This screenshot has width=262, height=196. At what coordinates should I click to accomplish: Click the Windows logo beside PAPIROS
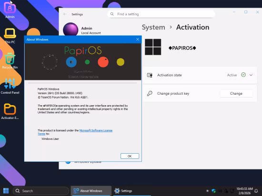coord(153,47)
